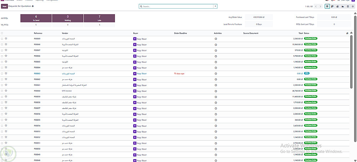Open activity clock icon for P00057
The image size is (357, 162).
(x=216, y=108)
